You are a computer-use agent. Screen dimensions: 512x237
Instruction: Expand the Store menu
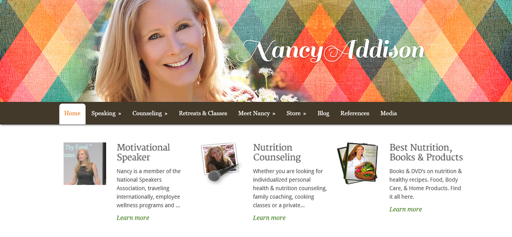[x=296, y=114]
